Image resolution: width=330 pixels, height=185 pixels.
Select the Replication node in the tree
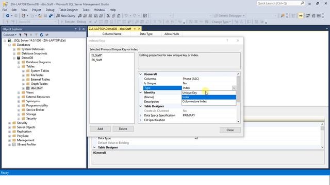pyautogui.click(x=24, y=132)
